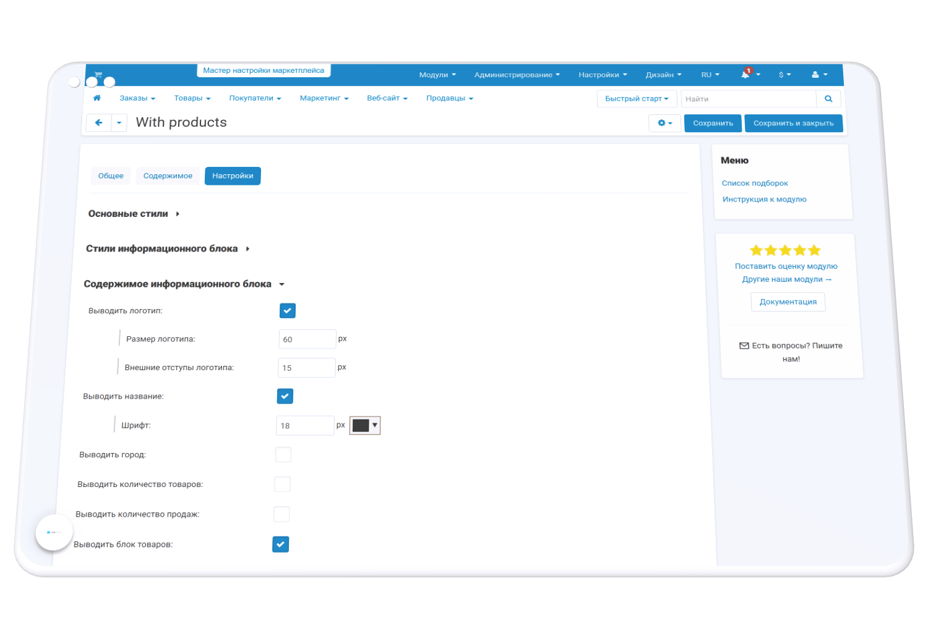
Task: Click the 'Сохранить' button
Action: point(713,123)
